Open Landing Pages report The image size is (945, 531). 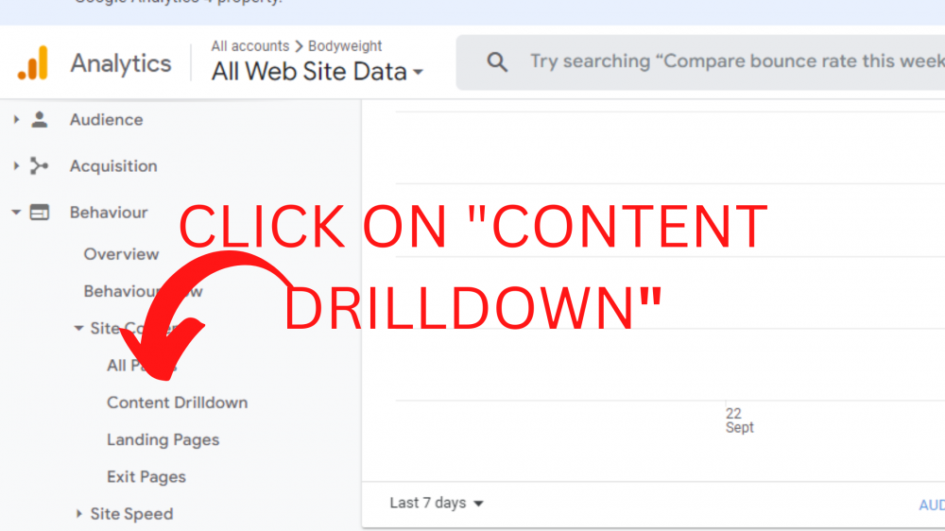pos(163,439)
